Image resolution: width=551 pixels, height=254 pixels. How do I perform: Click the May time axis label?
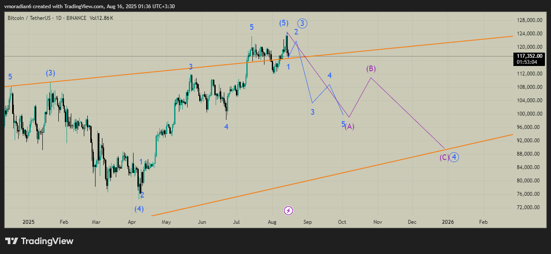pos(167,222)
